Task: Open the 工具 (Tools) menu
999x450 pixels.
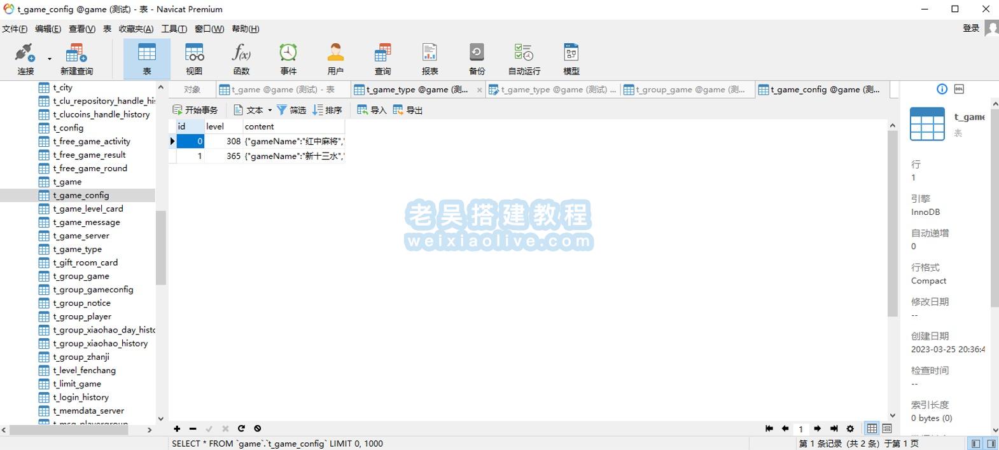Action: [174, 29]
